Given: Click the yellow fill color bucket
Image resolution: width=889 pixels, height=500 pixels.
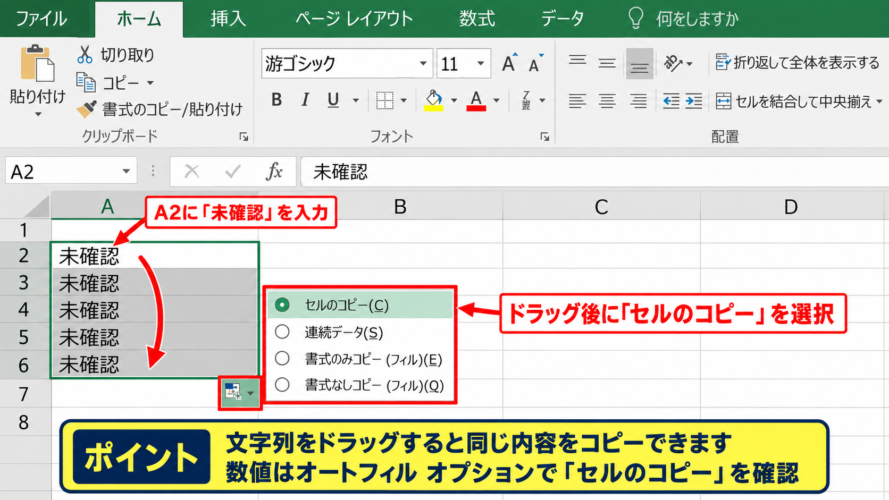Looking at the screenshot, I should (434, 100).
